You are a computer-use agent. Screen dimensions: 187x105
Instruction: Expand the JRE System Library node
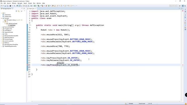pos(3,20)
